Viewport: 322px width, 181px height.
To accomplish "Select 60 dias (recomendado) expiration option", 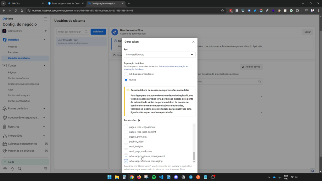I will pos(126,74).
